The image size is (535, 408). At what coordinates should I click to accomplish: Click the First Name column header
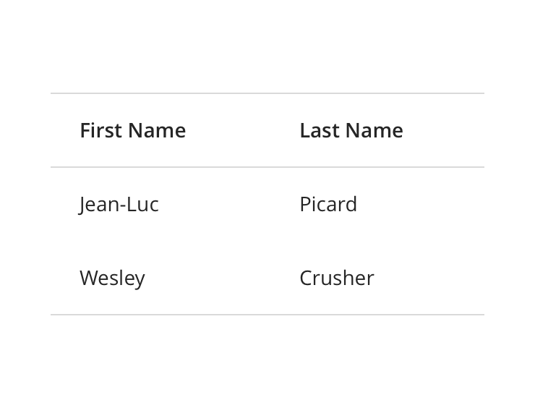click(x=132, y=130)
